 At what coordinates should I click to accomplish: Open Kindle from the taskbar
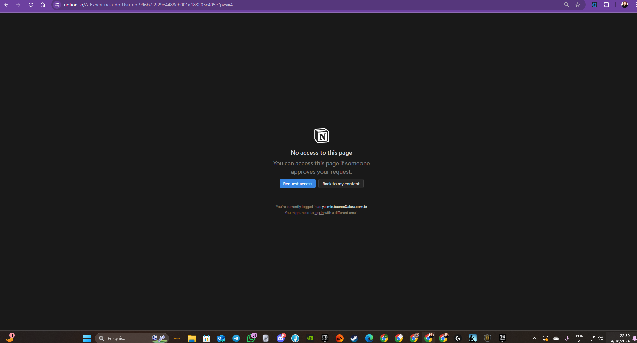[x=473, y=338]
